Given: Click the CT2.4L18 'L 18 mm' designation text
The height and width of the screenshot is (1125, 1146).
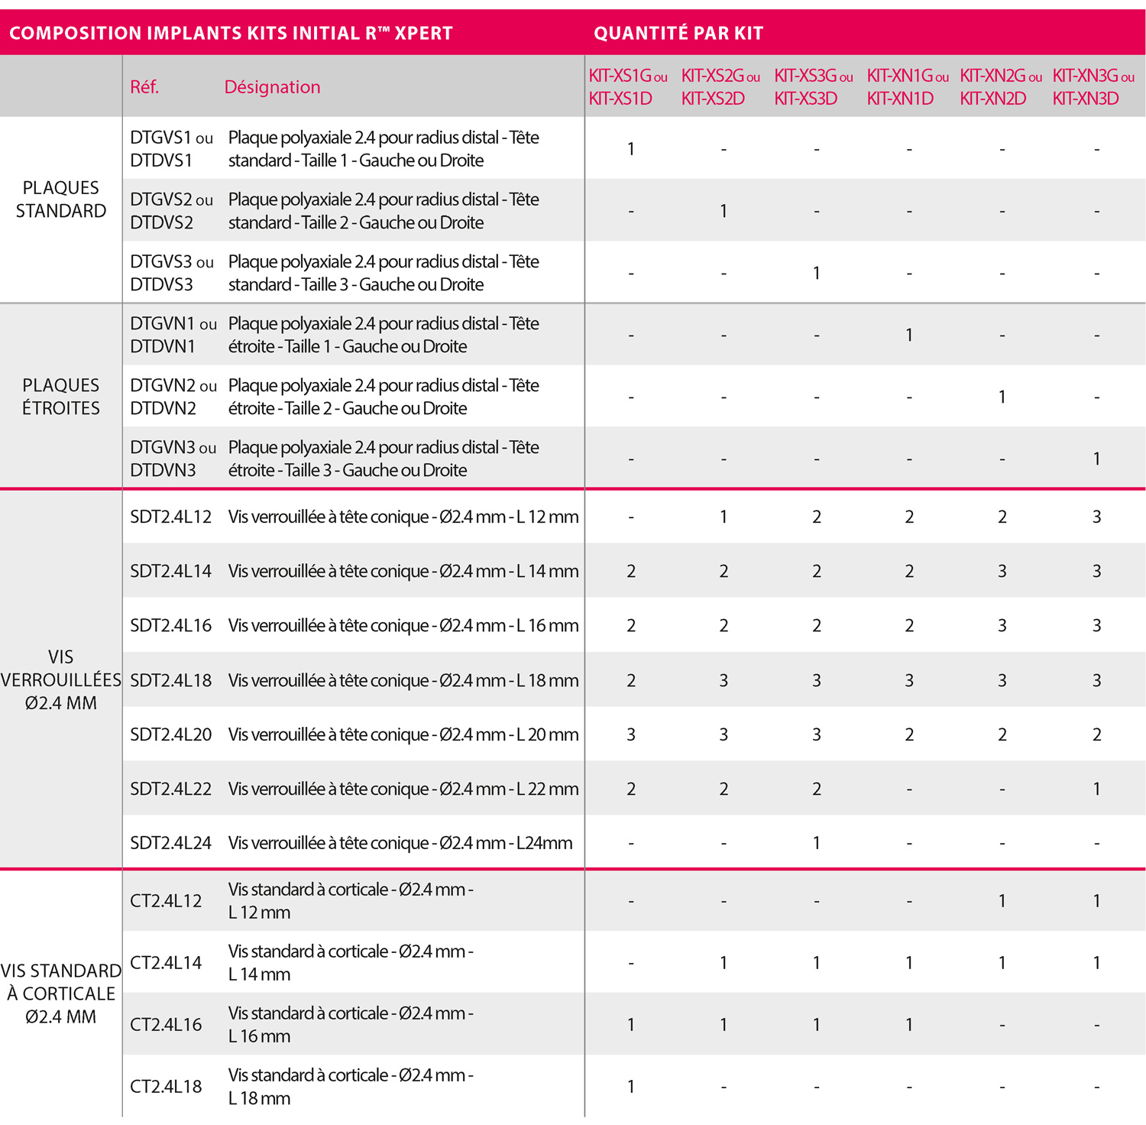Looking at the screenshot, I should point(260,1098).
